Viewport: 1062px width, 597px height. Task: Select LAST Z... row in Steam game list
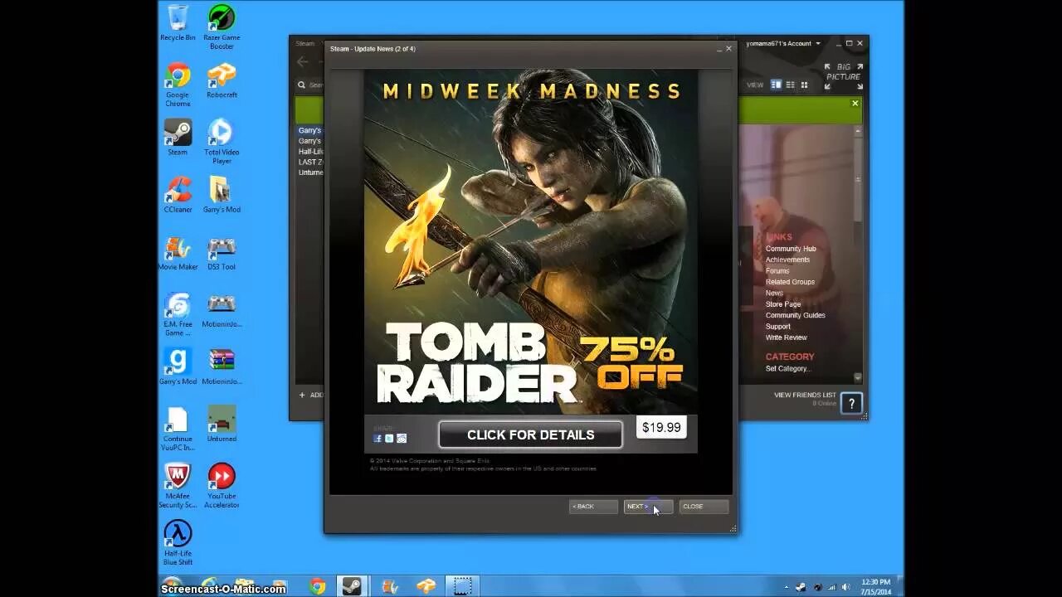(x=310, y=163)
